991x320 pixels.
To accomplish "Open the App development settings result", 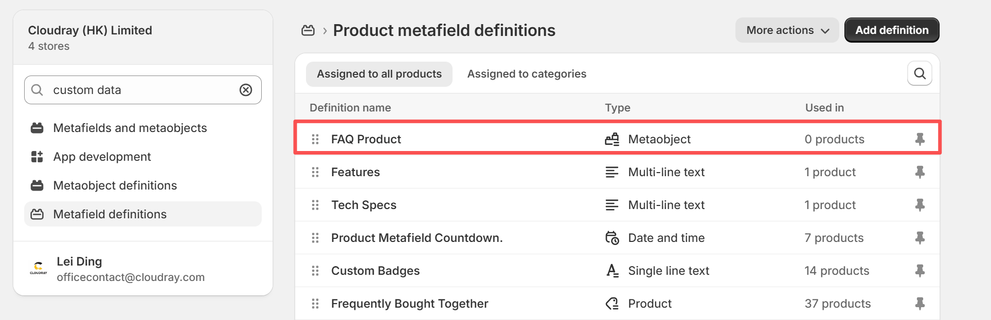I will (x=102, y=157).
